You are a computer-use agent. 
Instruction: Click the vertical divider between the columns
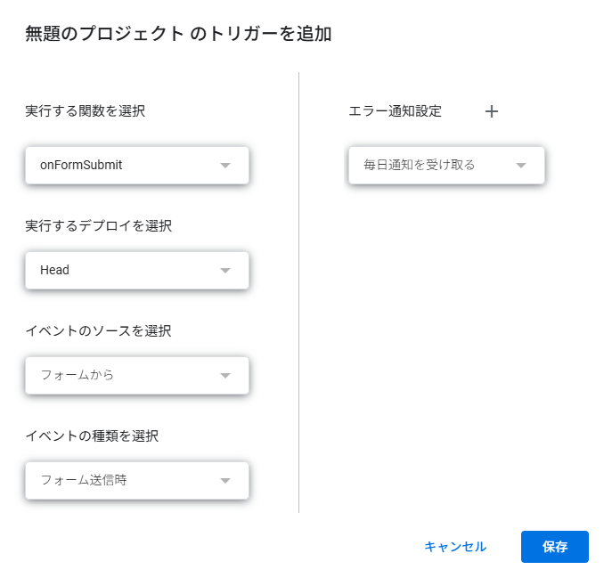point(299,294)
